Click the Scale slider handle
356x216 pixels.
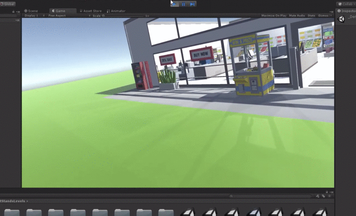tap(103, 16)
